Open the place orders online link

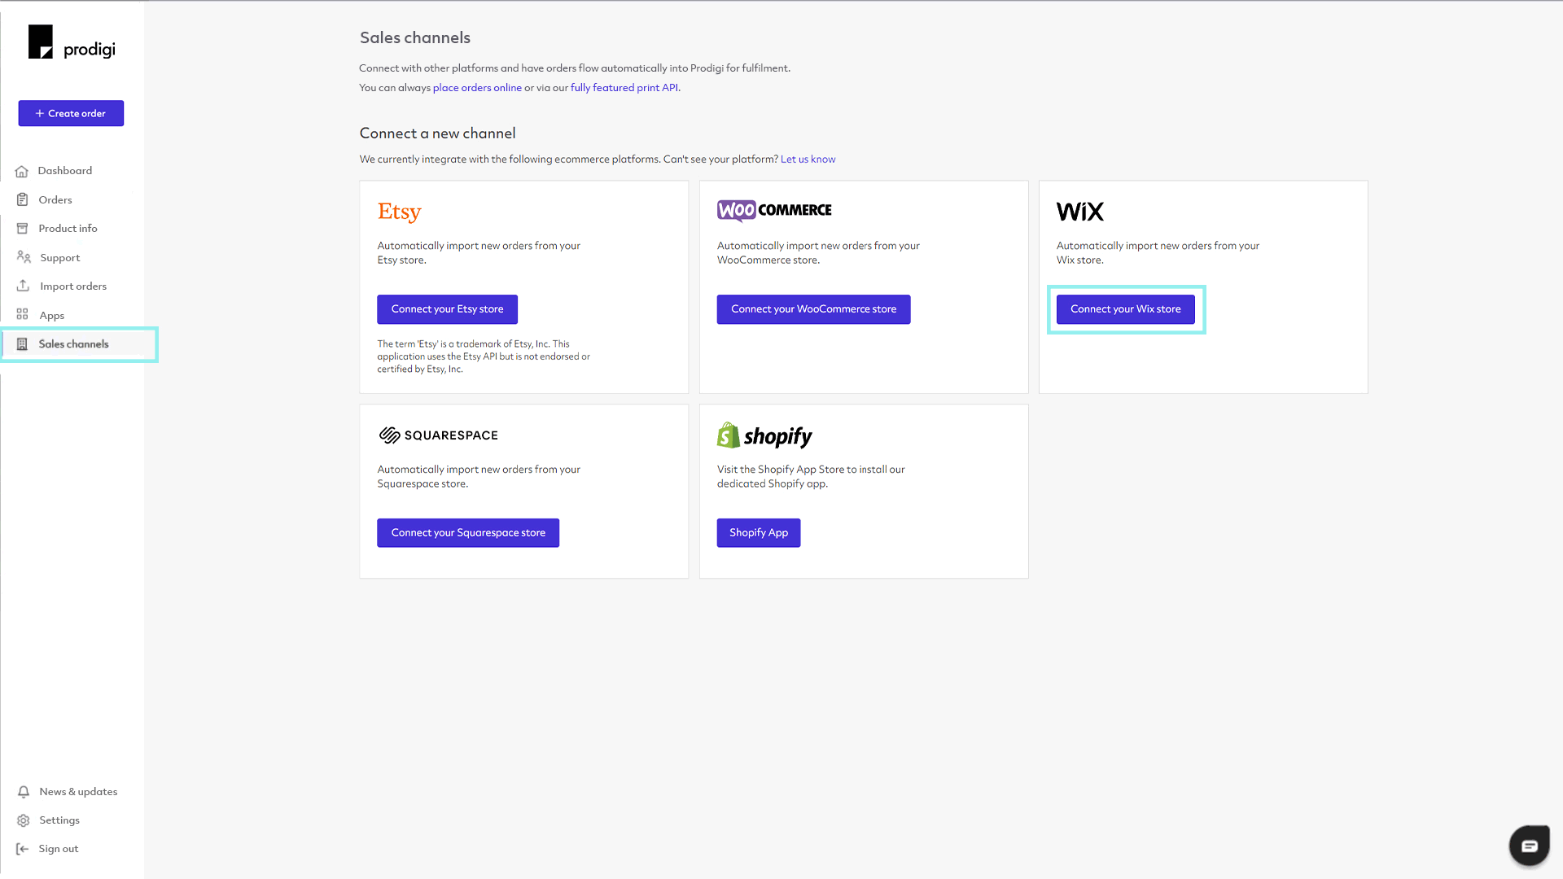pos(477,87)
